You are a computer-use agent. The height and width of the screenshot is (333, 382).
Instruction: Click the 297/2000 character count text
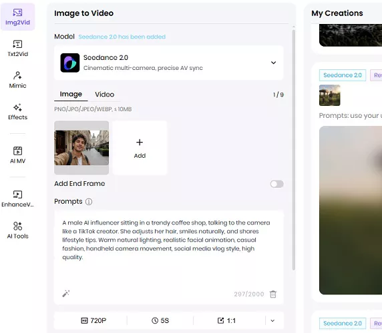pyautogui.click(x=249, y=294)
